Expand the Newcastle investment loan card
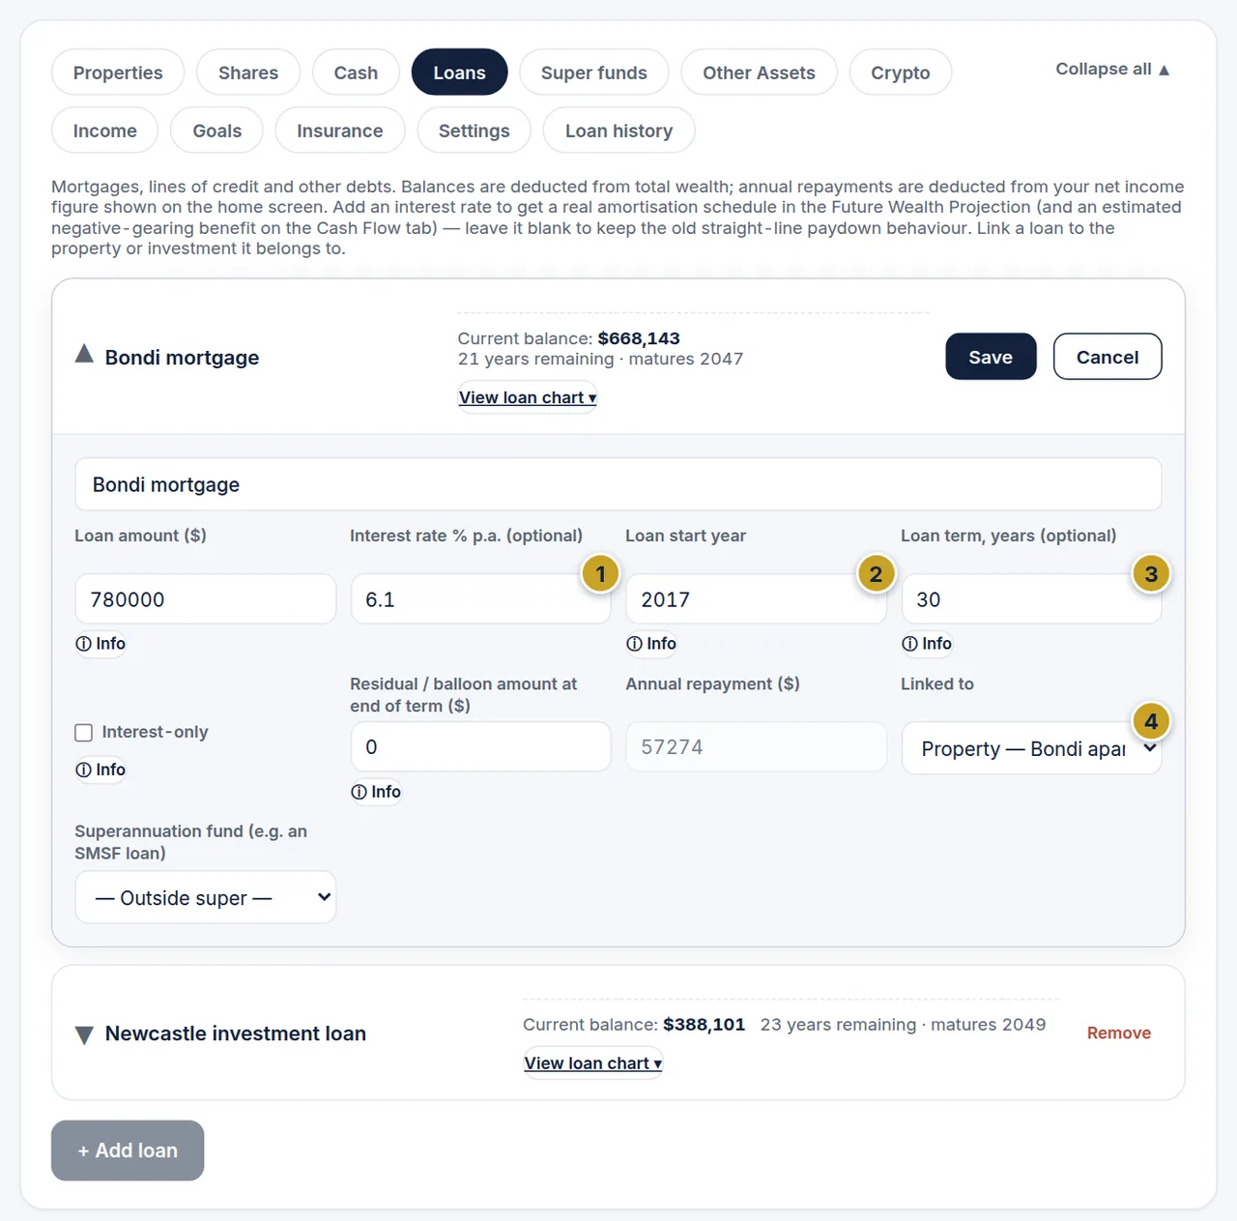 coord(84,1034)
